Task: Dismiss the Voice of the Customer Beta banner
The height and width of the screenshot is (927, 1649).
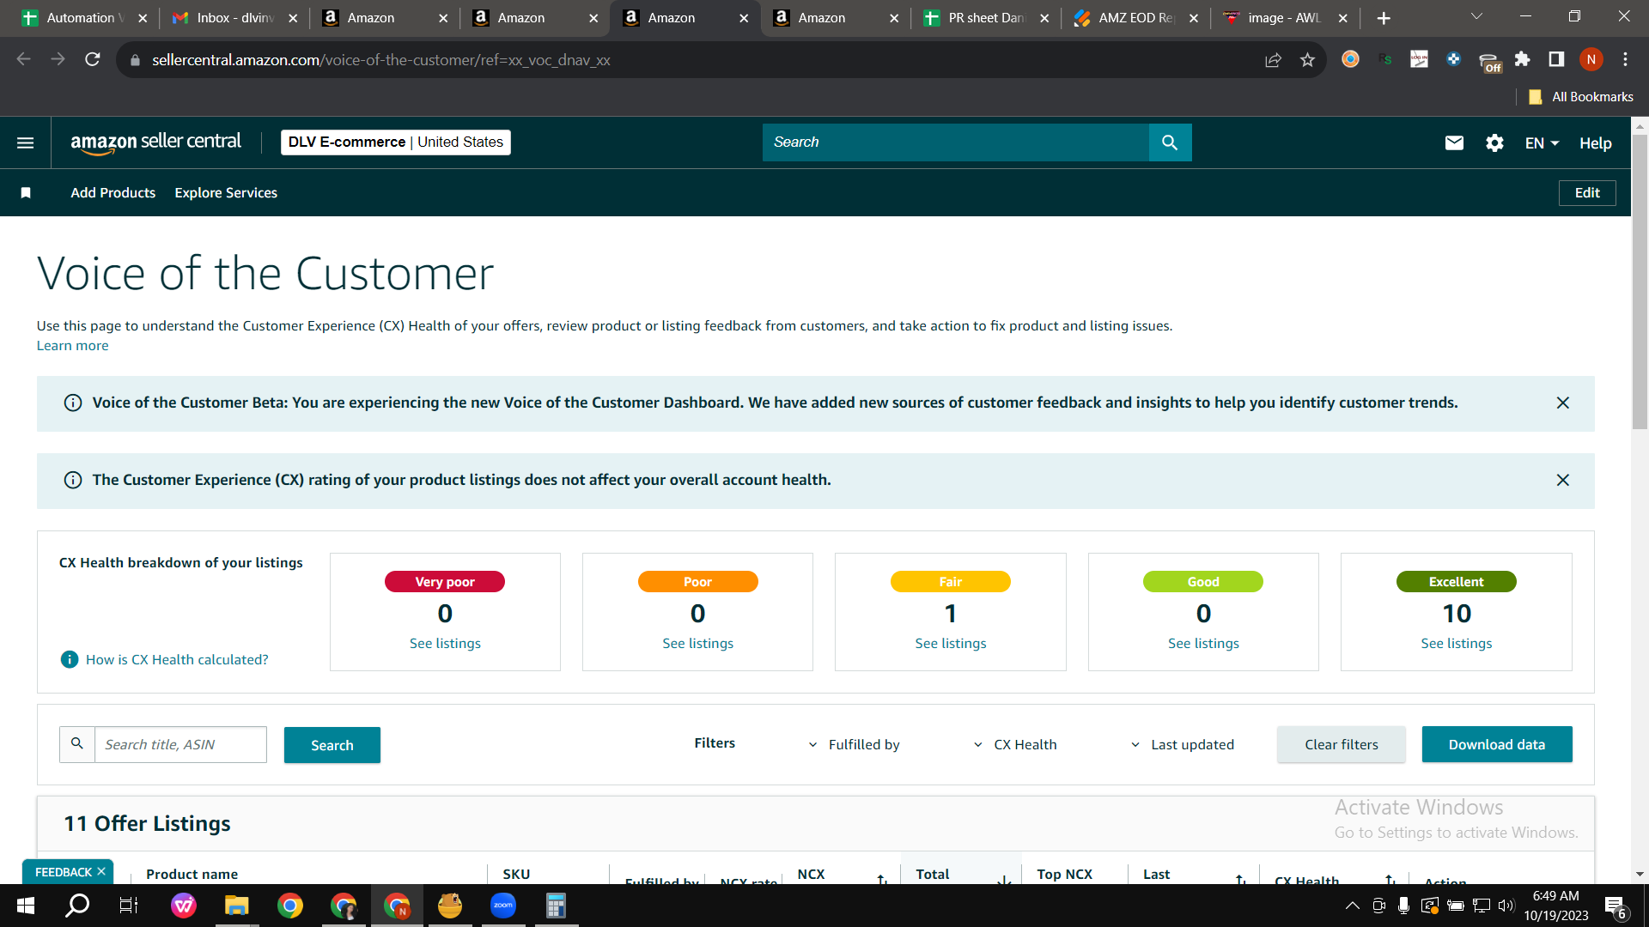Action: coord(1563,403)
